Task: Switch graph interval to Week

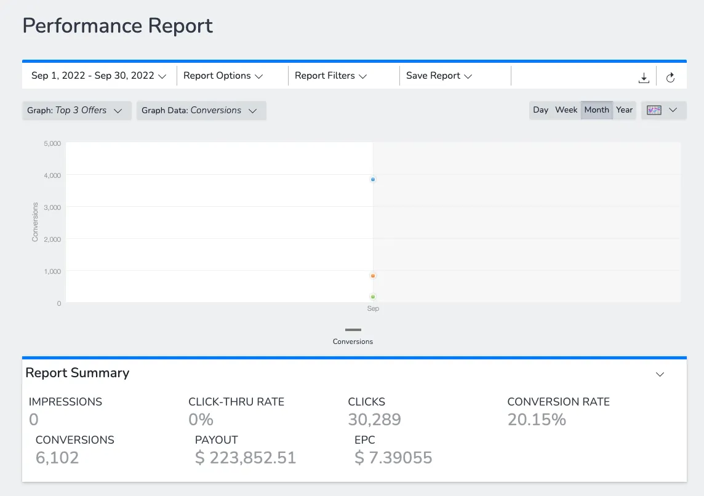Action: click(566, 110)
